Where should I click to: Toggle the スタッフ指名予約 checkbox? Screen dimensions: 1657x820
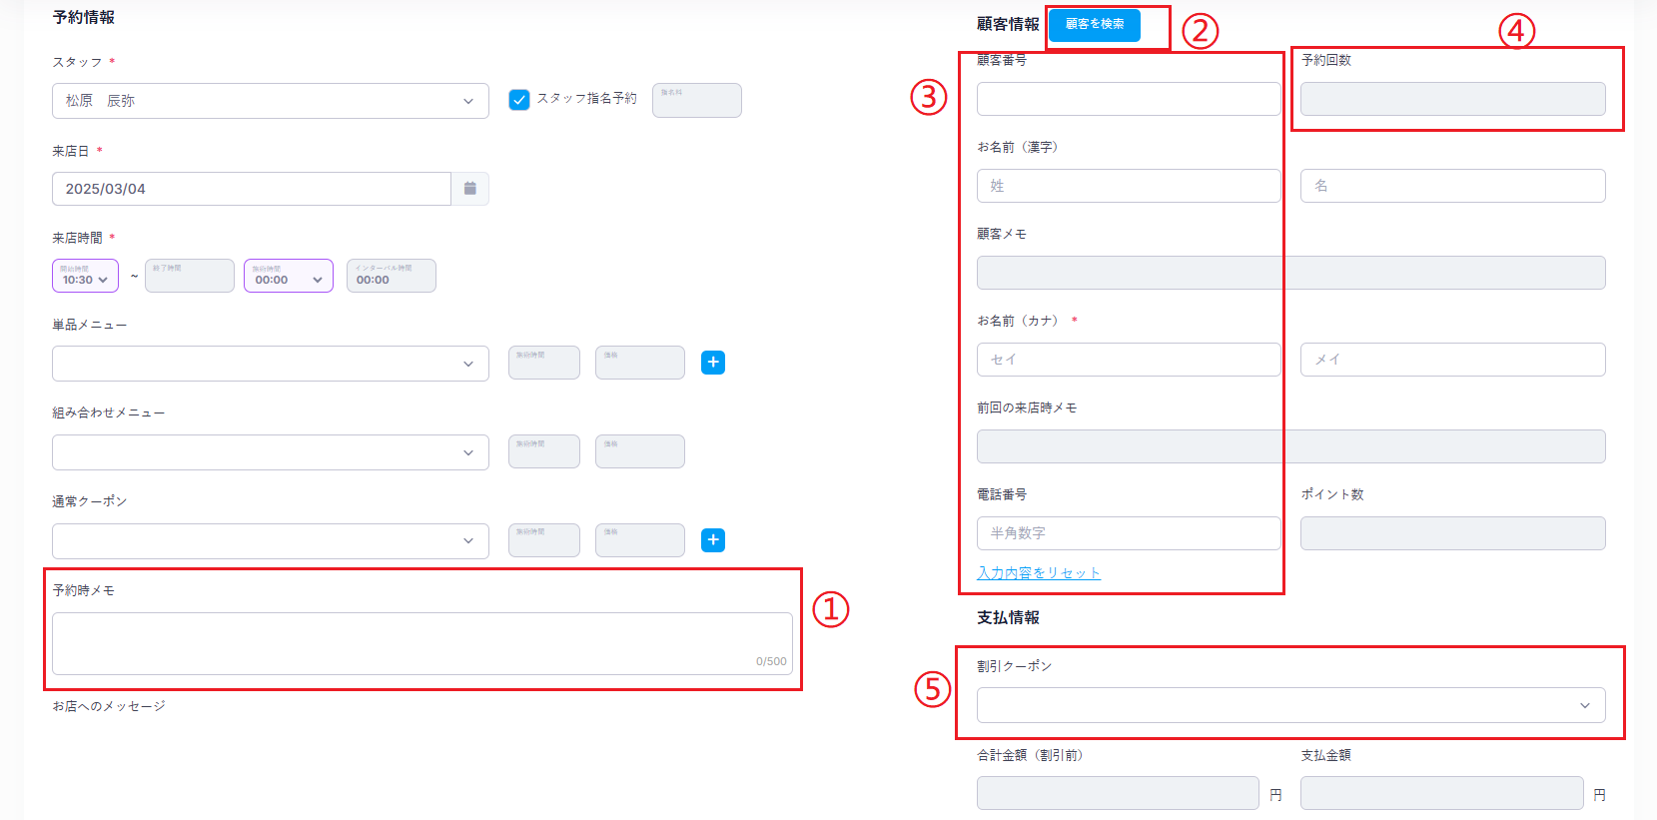519,100
